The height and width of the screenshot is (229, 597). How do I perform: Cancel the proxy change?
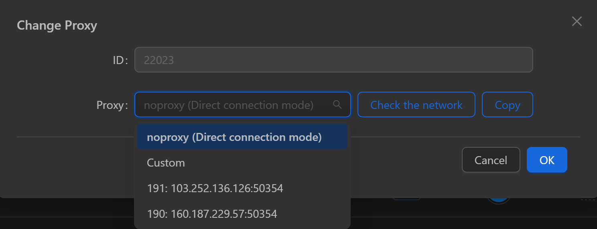coord(491,160)
